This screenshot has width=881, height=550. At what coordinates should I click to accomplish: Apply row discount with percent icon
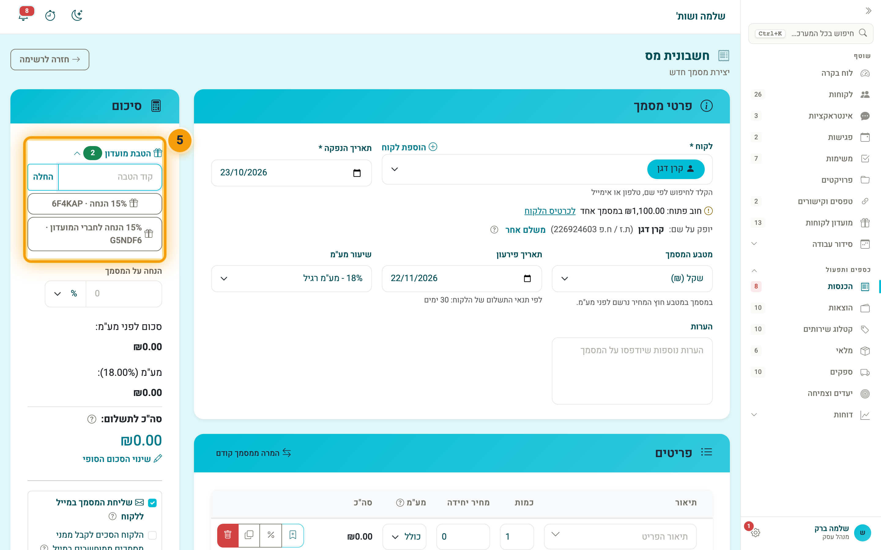[271, 535]
